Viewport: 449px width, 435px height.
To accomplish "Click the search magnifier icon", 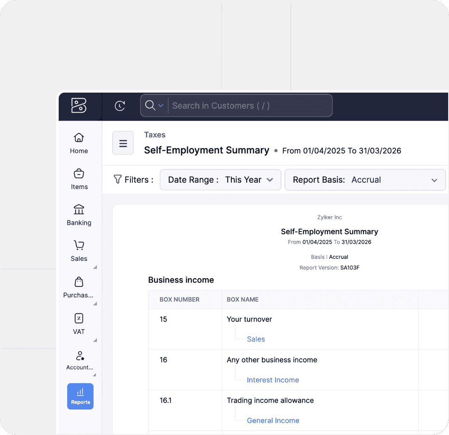I will point(150,105).
